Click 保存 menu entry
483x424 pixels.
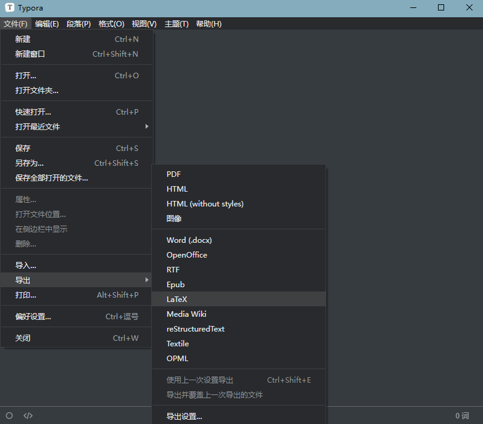click(x=76, y=149)
